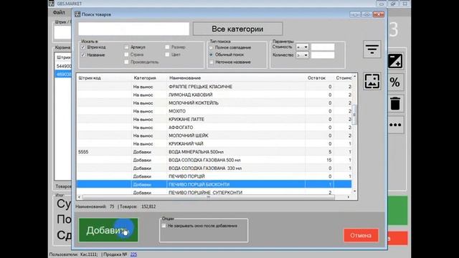
Task: Select row ЛИМОНАД КАВОВИЙ
Action: pyautogui.click(x=214, y=95)
